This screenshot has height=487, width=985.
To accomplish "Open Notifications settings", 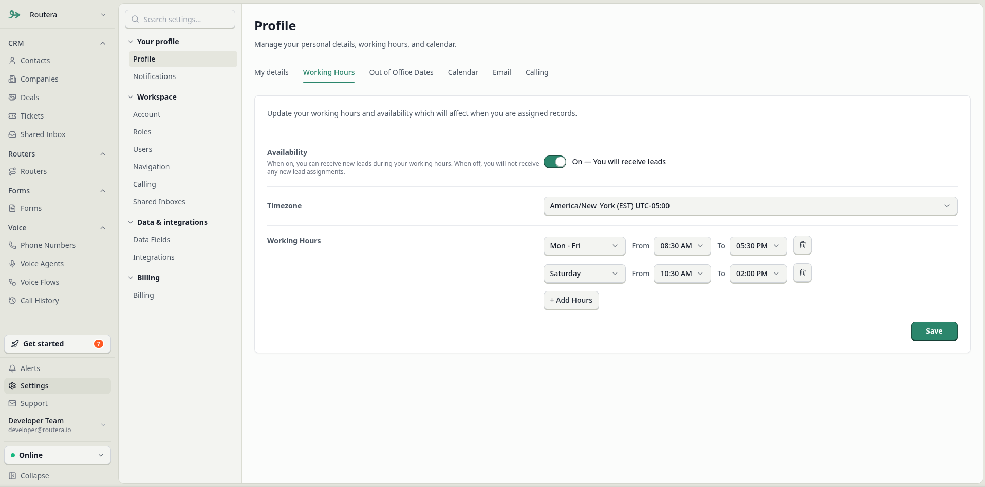I will pyautogui.click(x=182, y=76).
